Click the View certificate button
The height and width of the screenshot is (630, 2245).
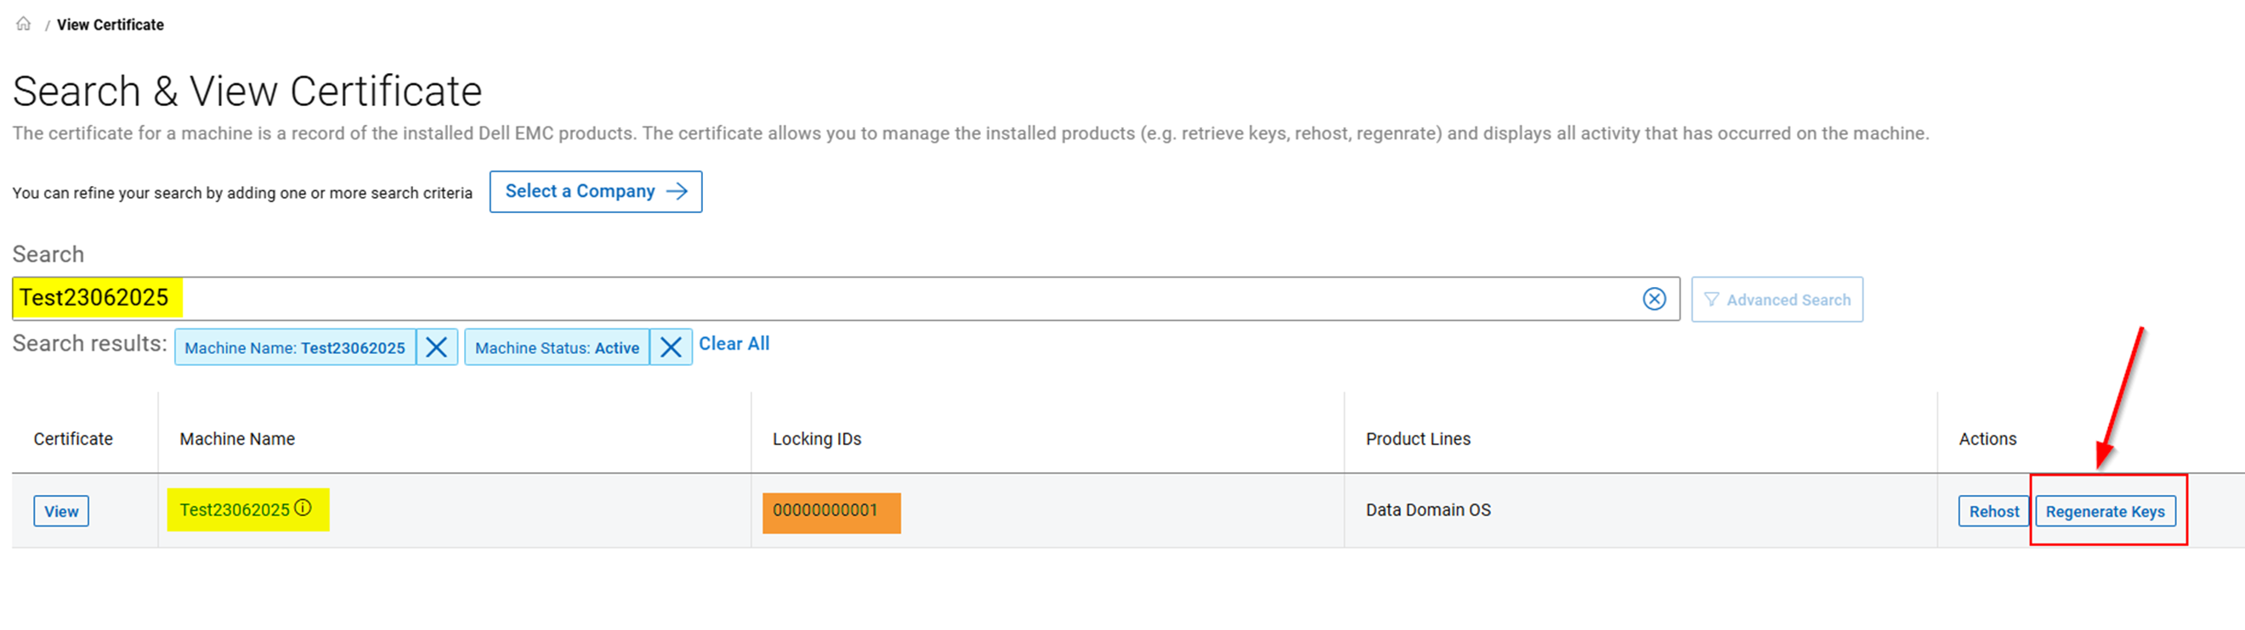(x=60, y=511)
